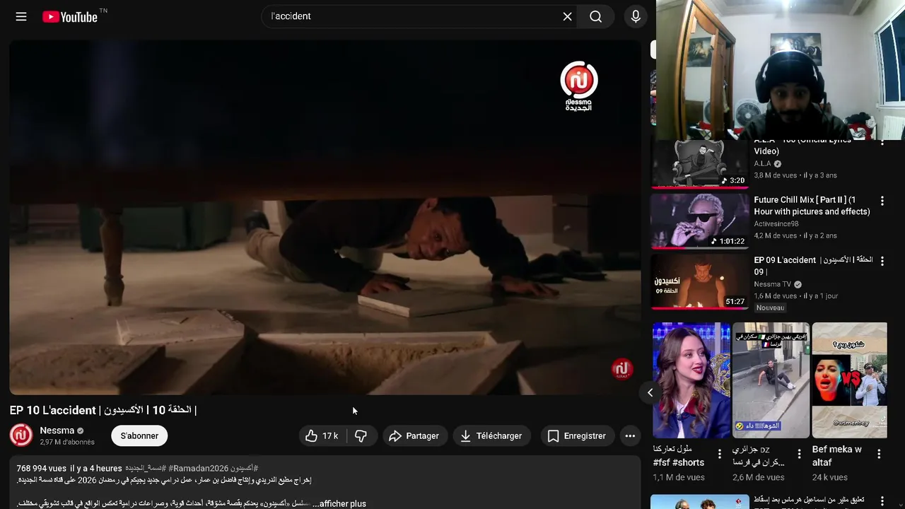Screen dimensions: 905x509
Task: Start voice search with microphone icon
Action: pos(636,16)
